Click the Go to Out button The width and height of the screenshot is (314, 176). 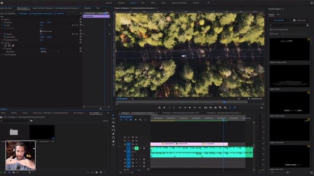pyautogui.click(x=200, y=108)
